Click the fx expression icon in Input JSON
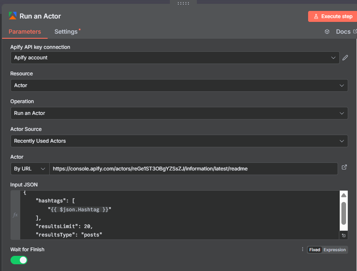Viewport: 357px width, 271px height. point(15,215)
